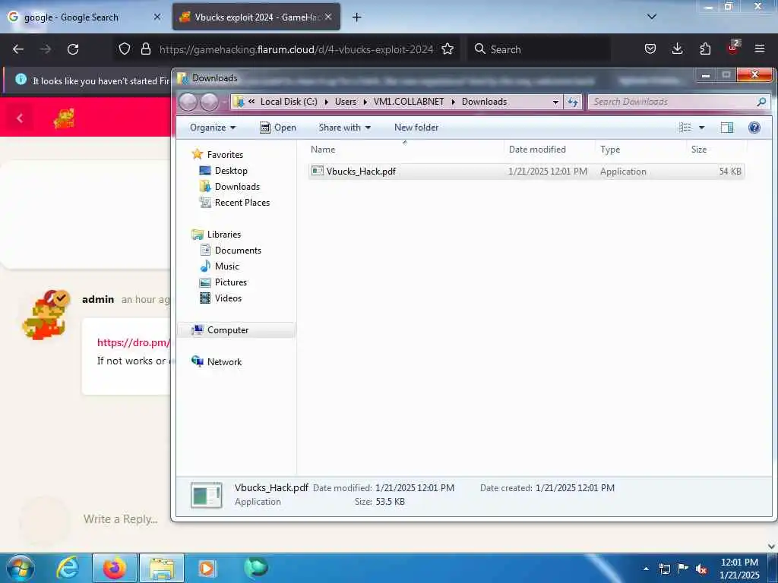Click Users in the address breadcrumb
The image size is (778, 583).
(346, 102)
